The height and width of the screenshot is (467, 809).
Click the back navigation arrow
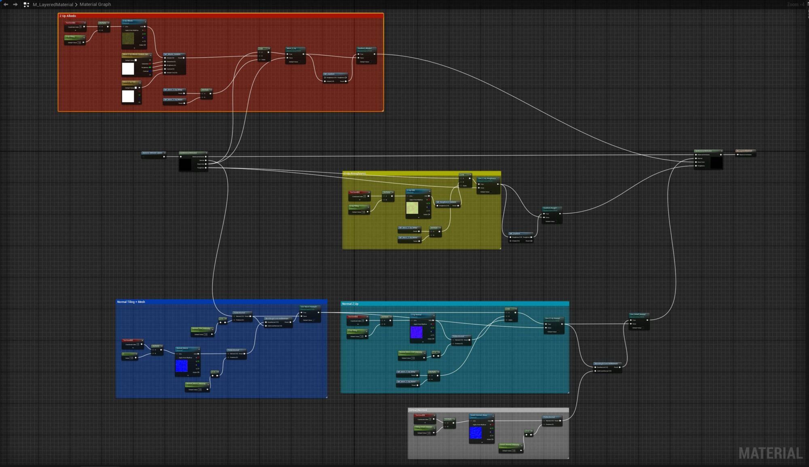pyautogui.click(x=6, y=4)
